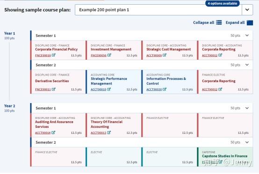Click the 4 options available badge
259x174 pixels.
pos(223,3)
